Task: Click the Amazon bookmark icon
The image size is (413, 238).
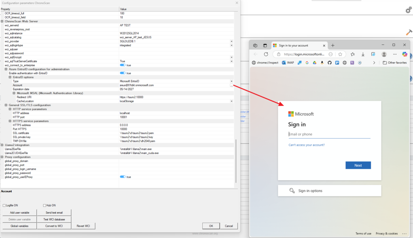Action: 322,63
